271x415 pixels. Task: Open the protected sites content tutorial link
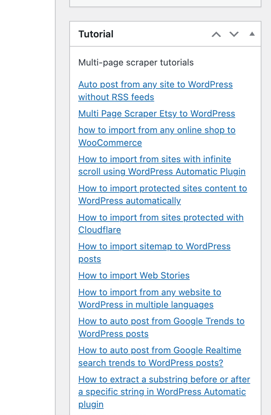(162, 189)
